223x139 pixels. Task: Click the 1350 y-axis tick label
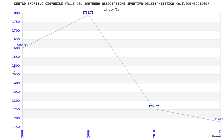point(16,92)
